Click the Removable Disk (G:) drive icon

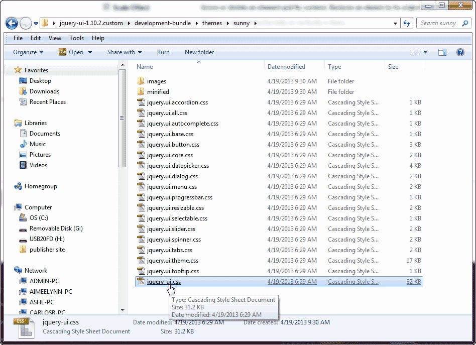click(x=23, y=229)
